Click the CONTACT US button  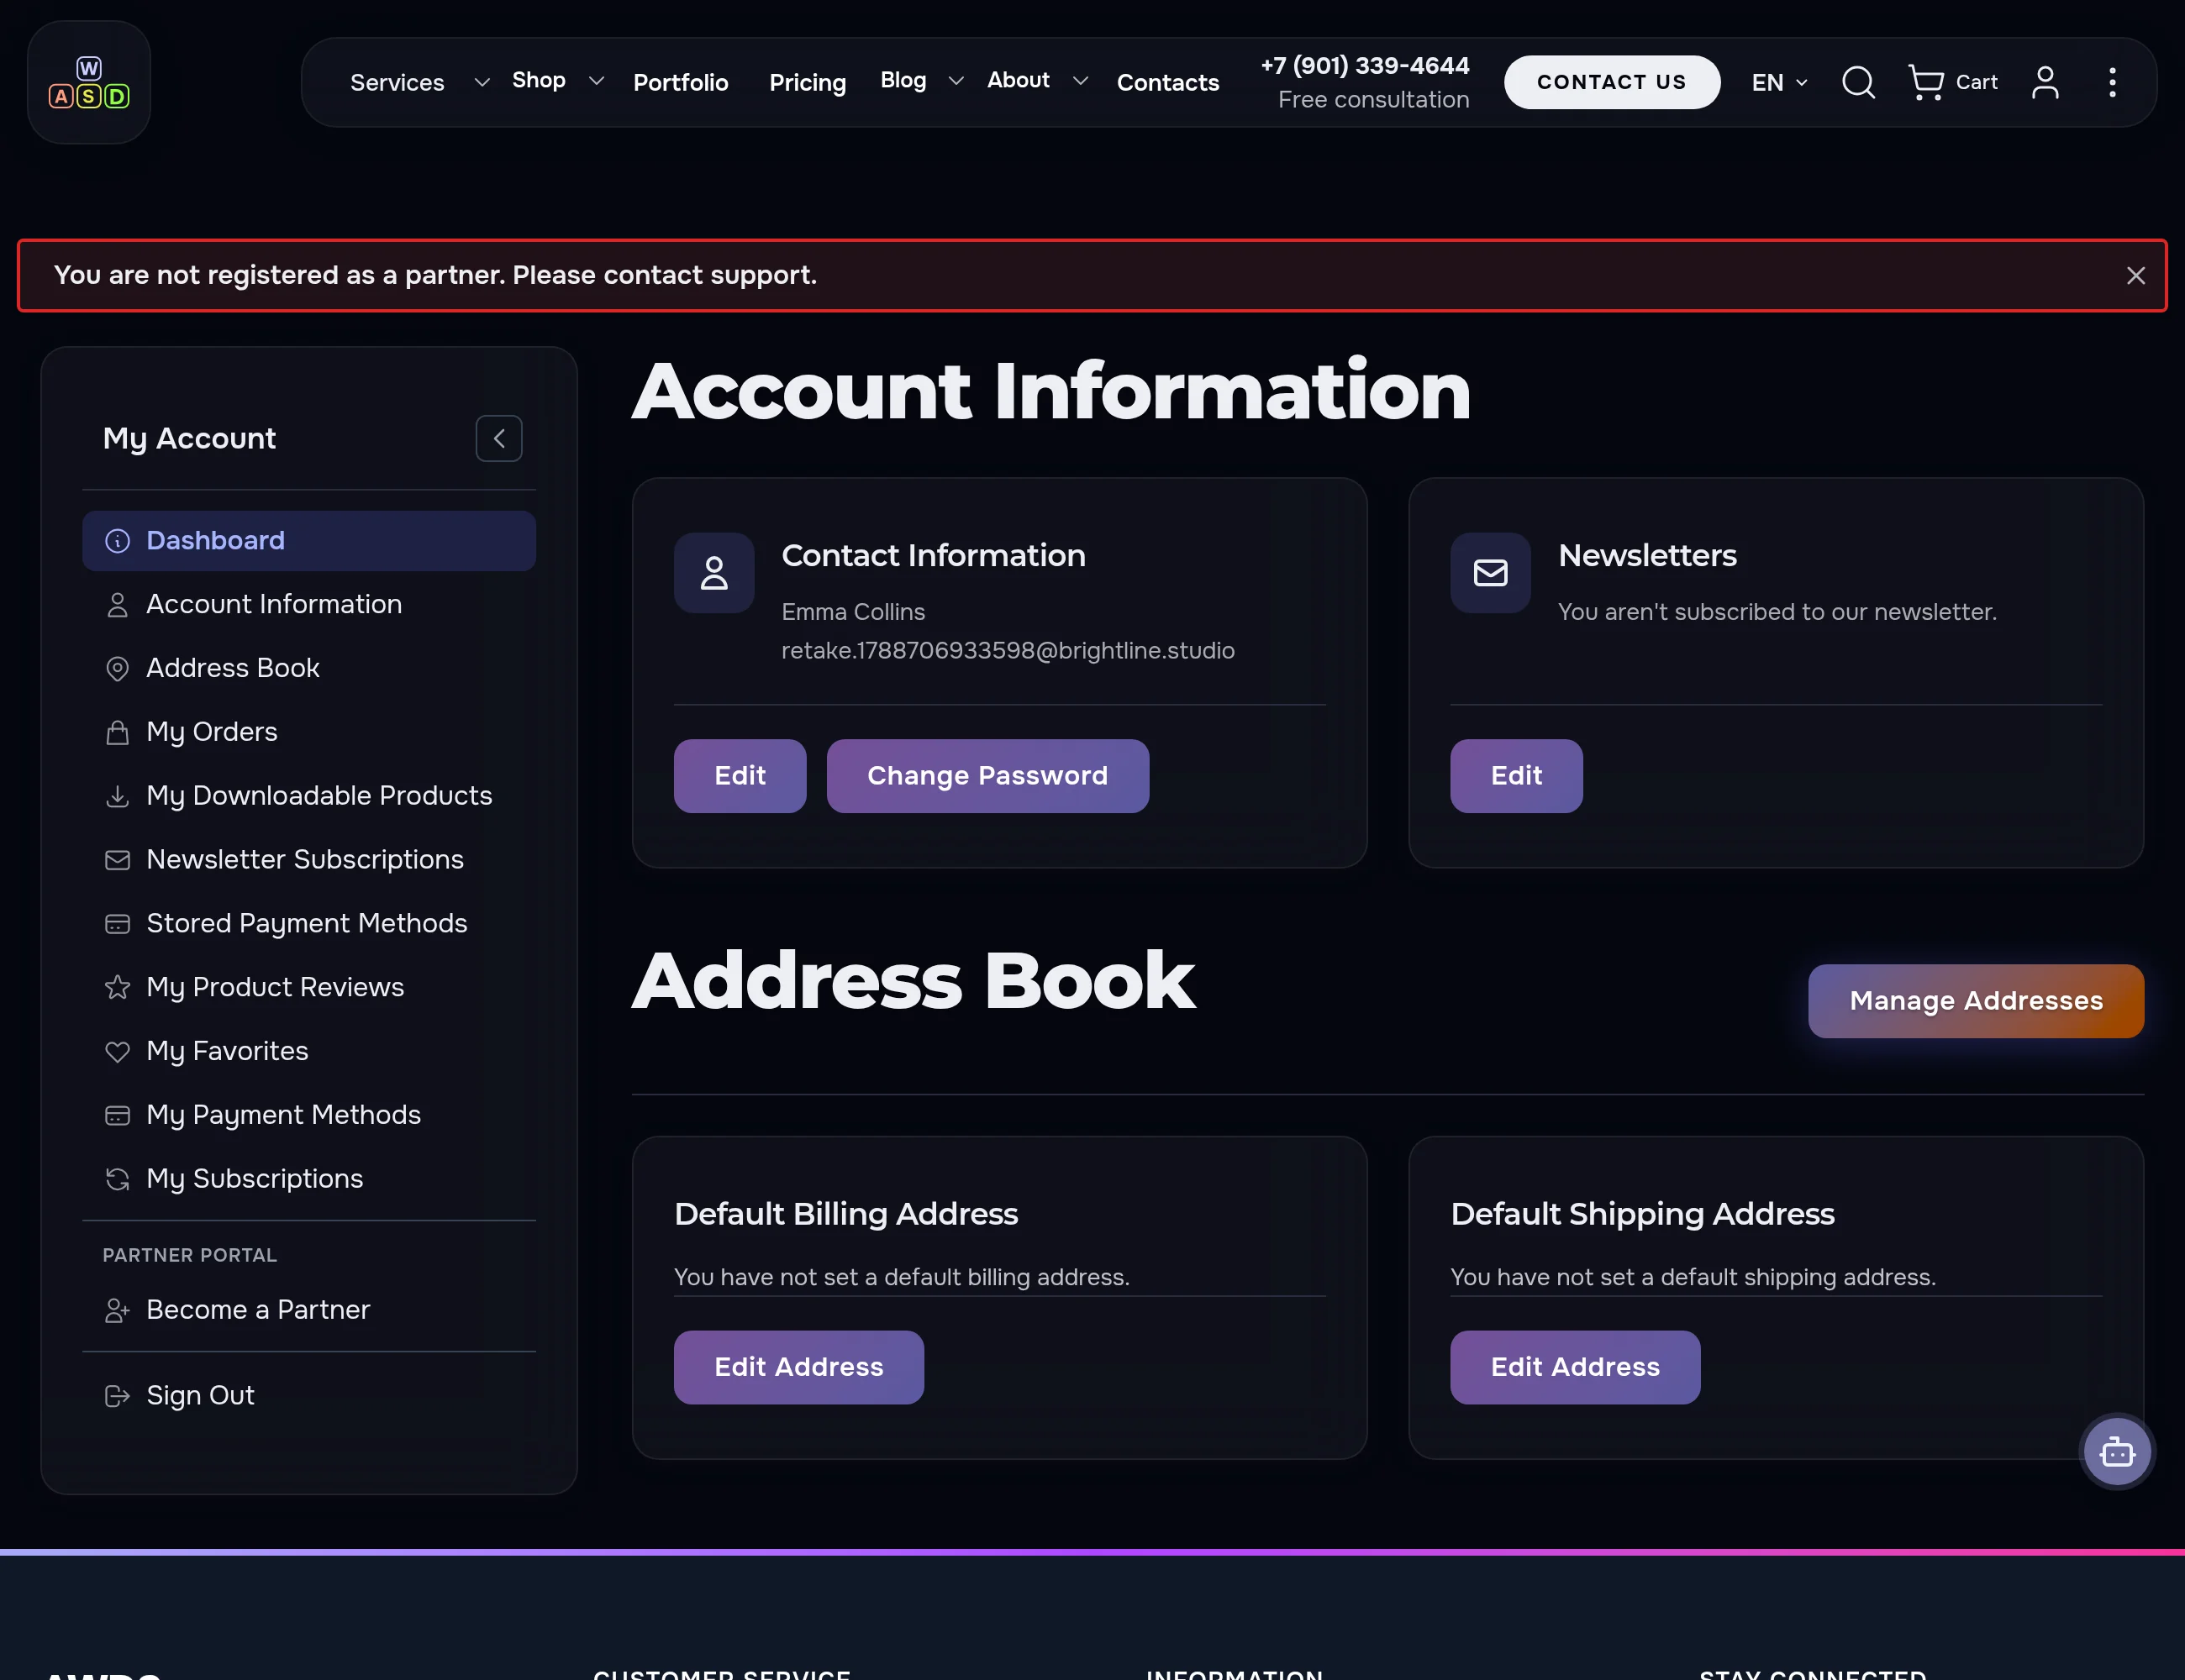tap(1611, 82)
